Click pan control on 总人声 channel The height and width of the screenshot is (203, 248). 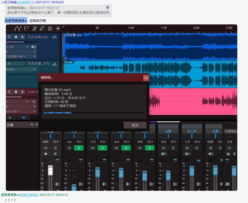[x=192, y=136]
